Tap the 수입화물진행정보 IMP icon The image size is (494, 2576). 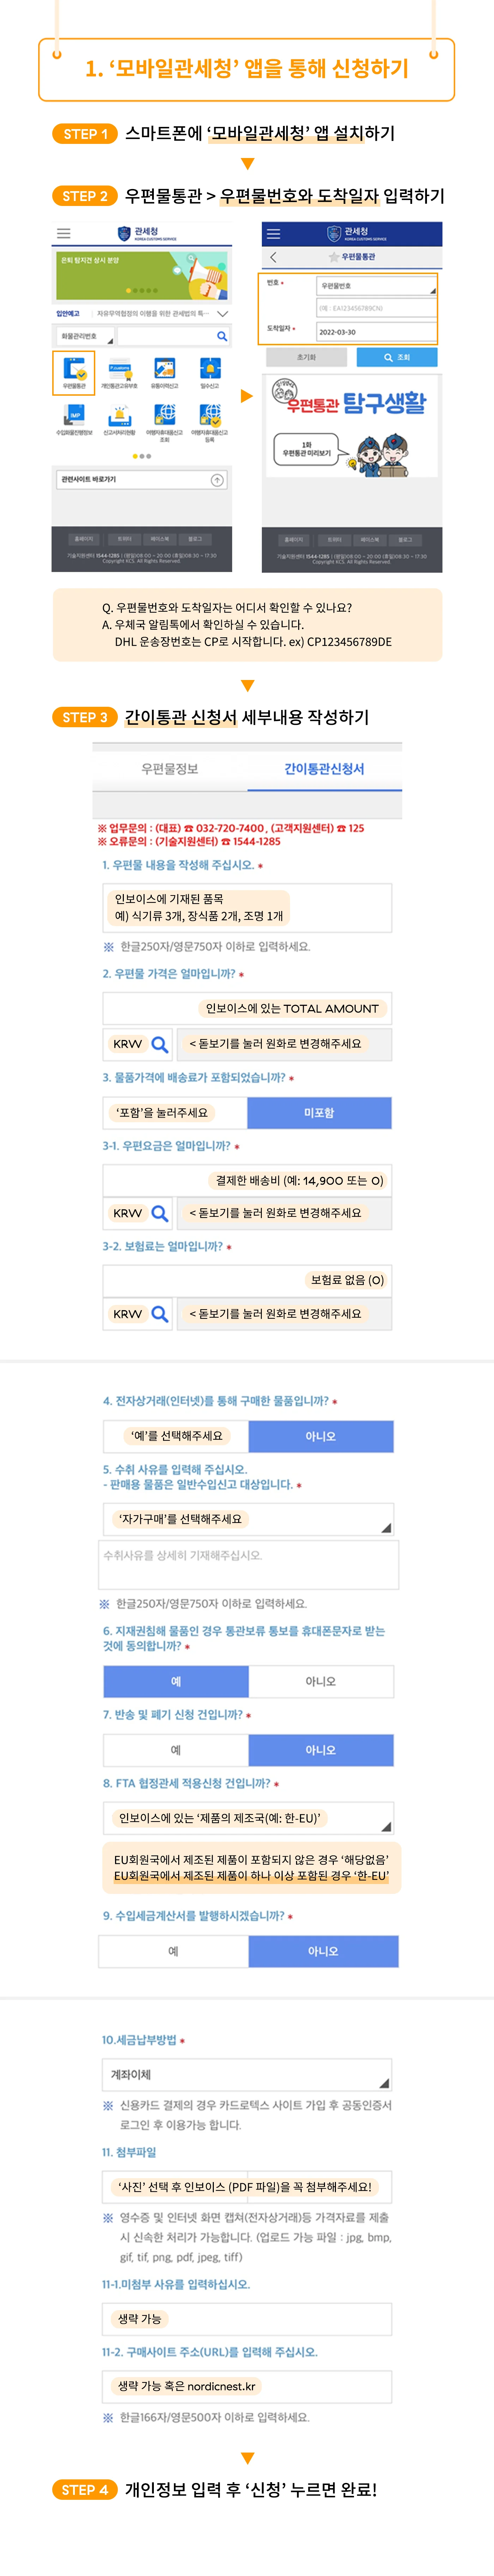[x=74, y=418]
